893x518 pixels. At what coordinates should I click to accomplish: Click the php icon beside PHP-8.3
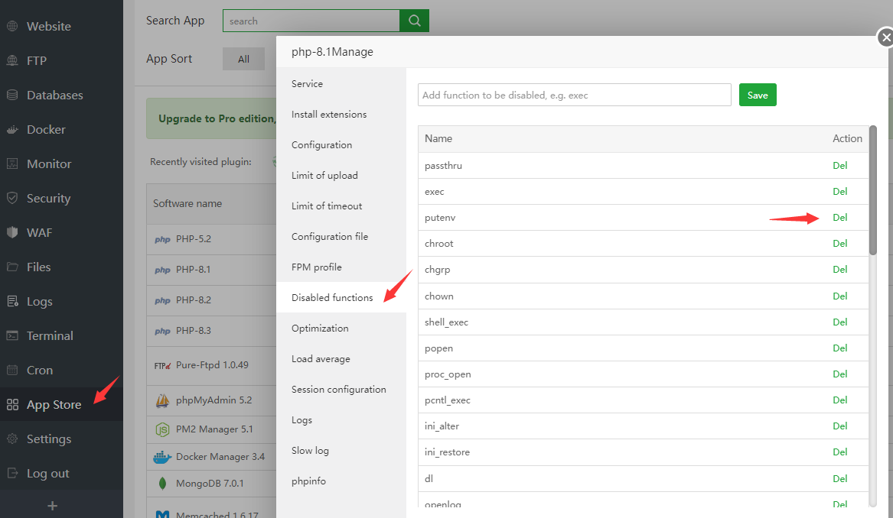tap(162, 331)
